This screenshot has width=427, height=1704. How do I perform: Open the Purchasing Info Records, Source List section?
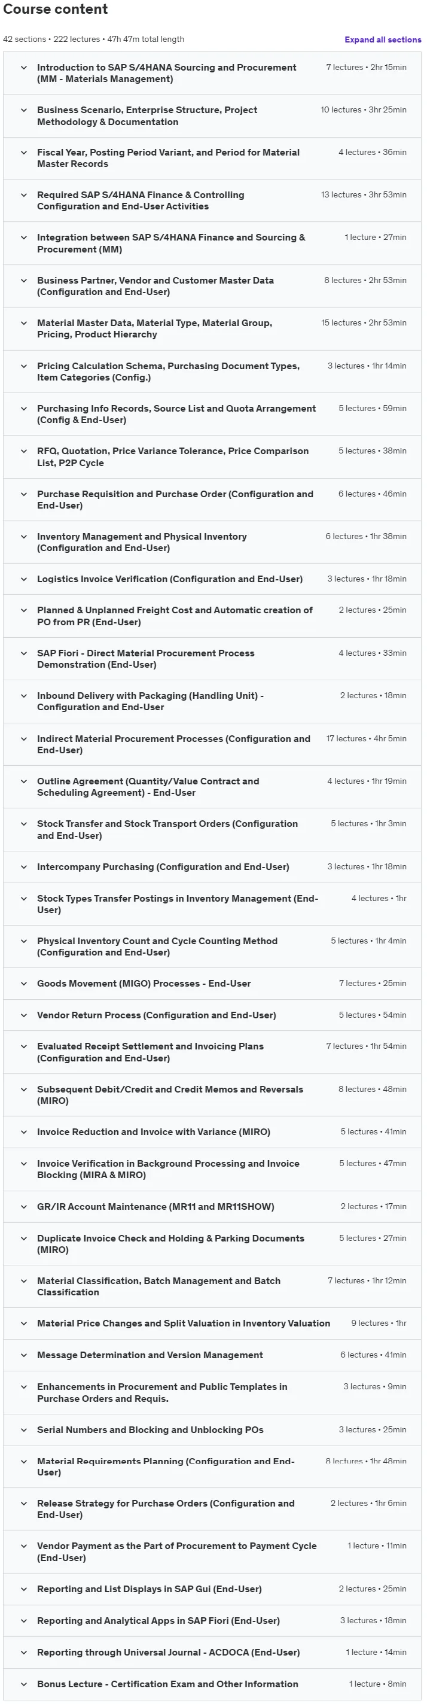[x=212, y=414]
